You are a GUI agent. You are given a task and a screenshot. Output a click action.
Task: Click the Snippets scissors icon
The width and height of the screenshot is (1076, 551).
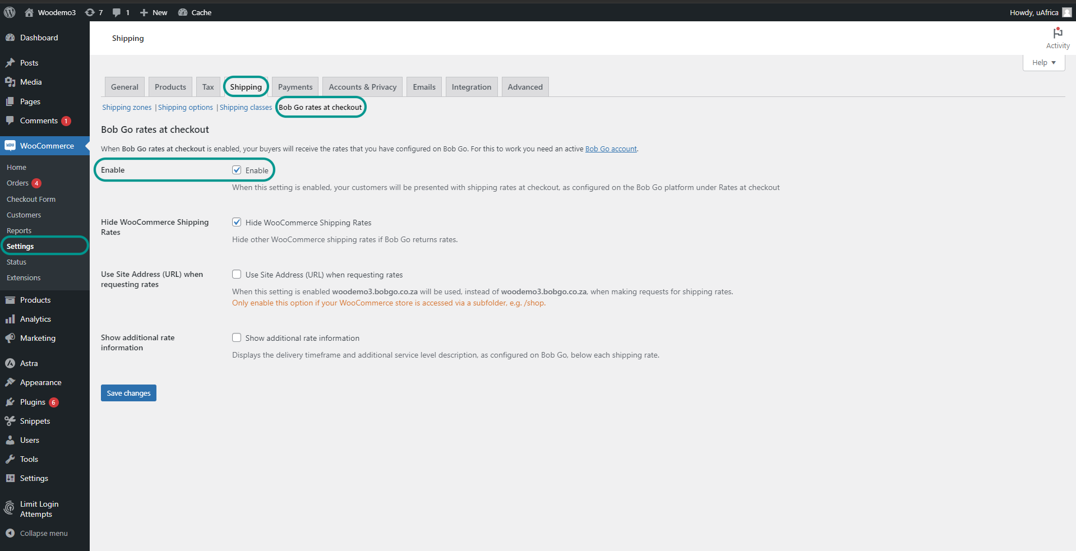tap(10, 421)
